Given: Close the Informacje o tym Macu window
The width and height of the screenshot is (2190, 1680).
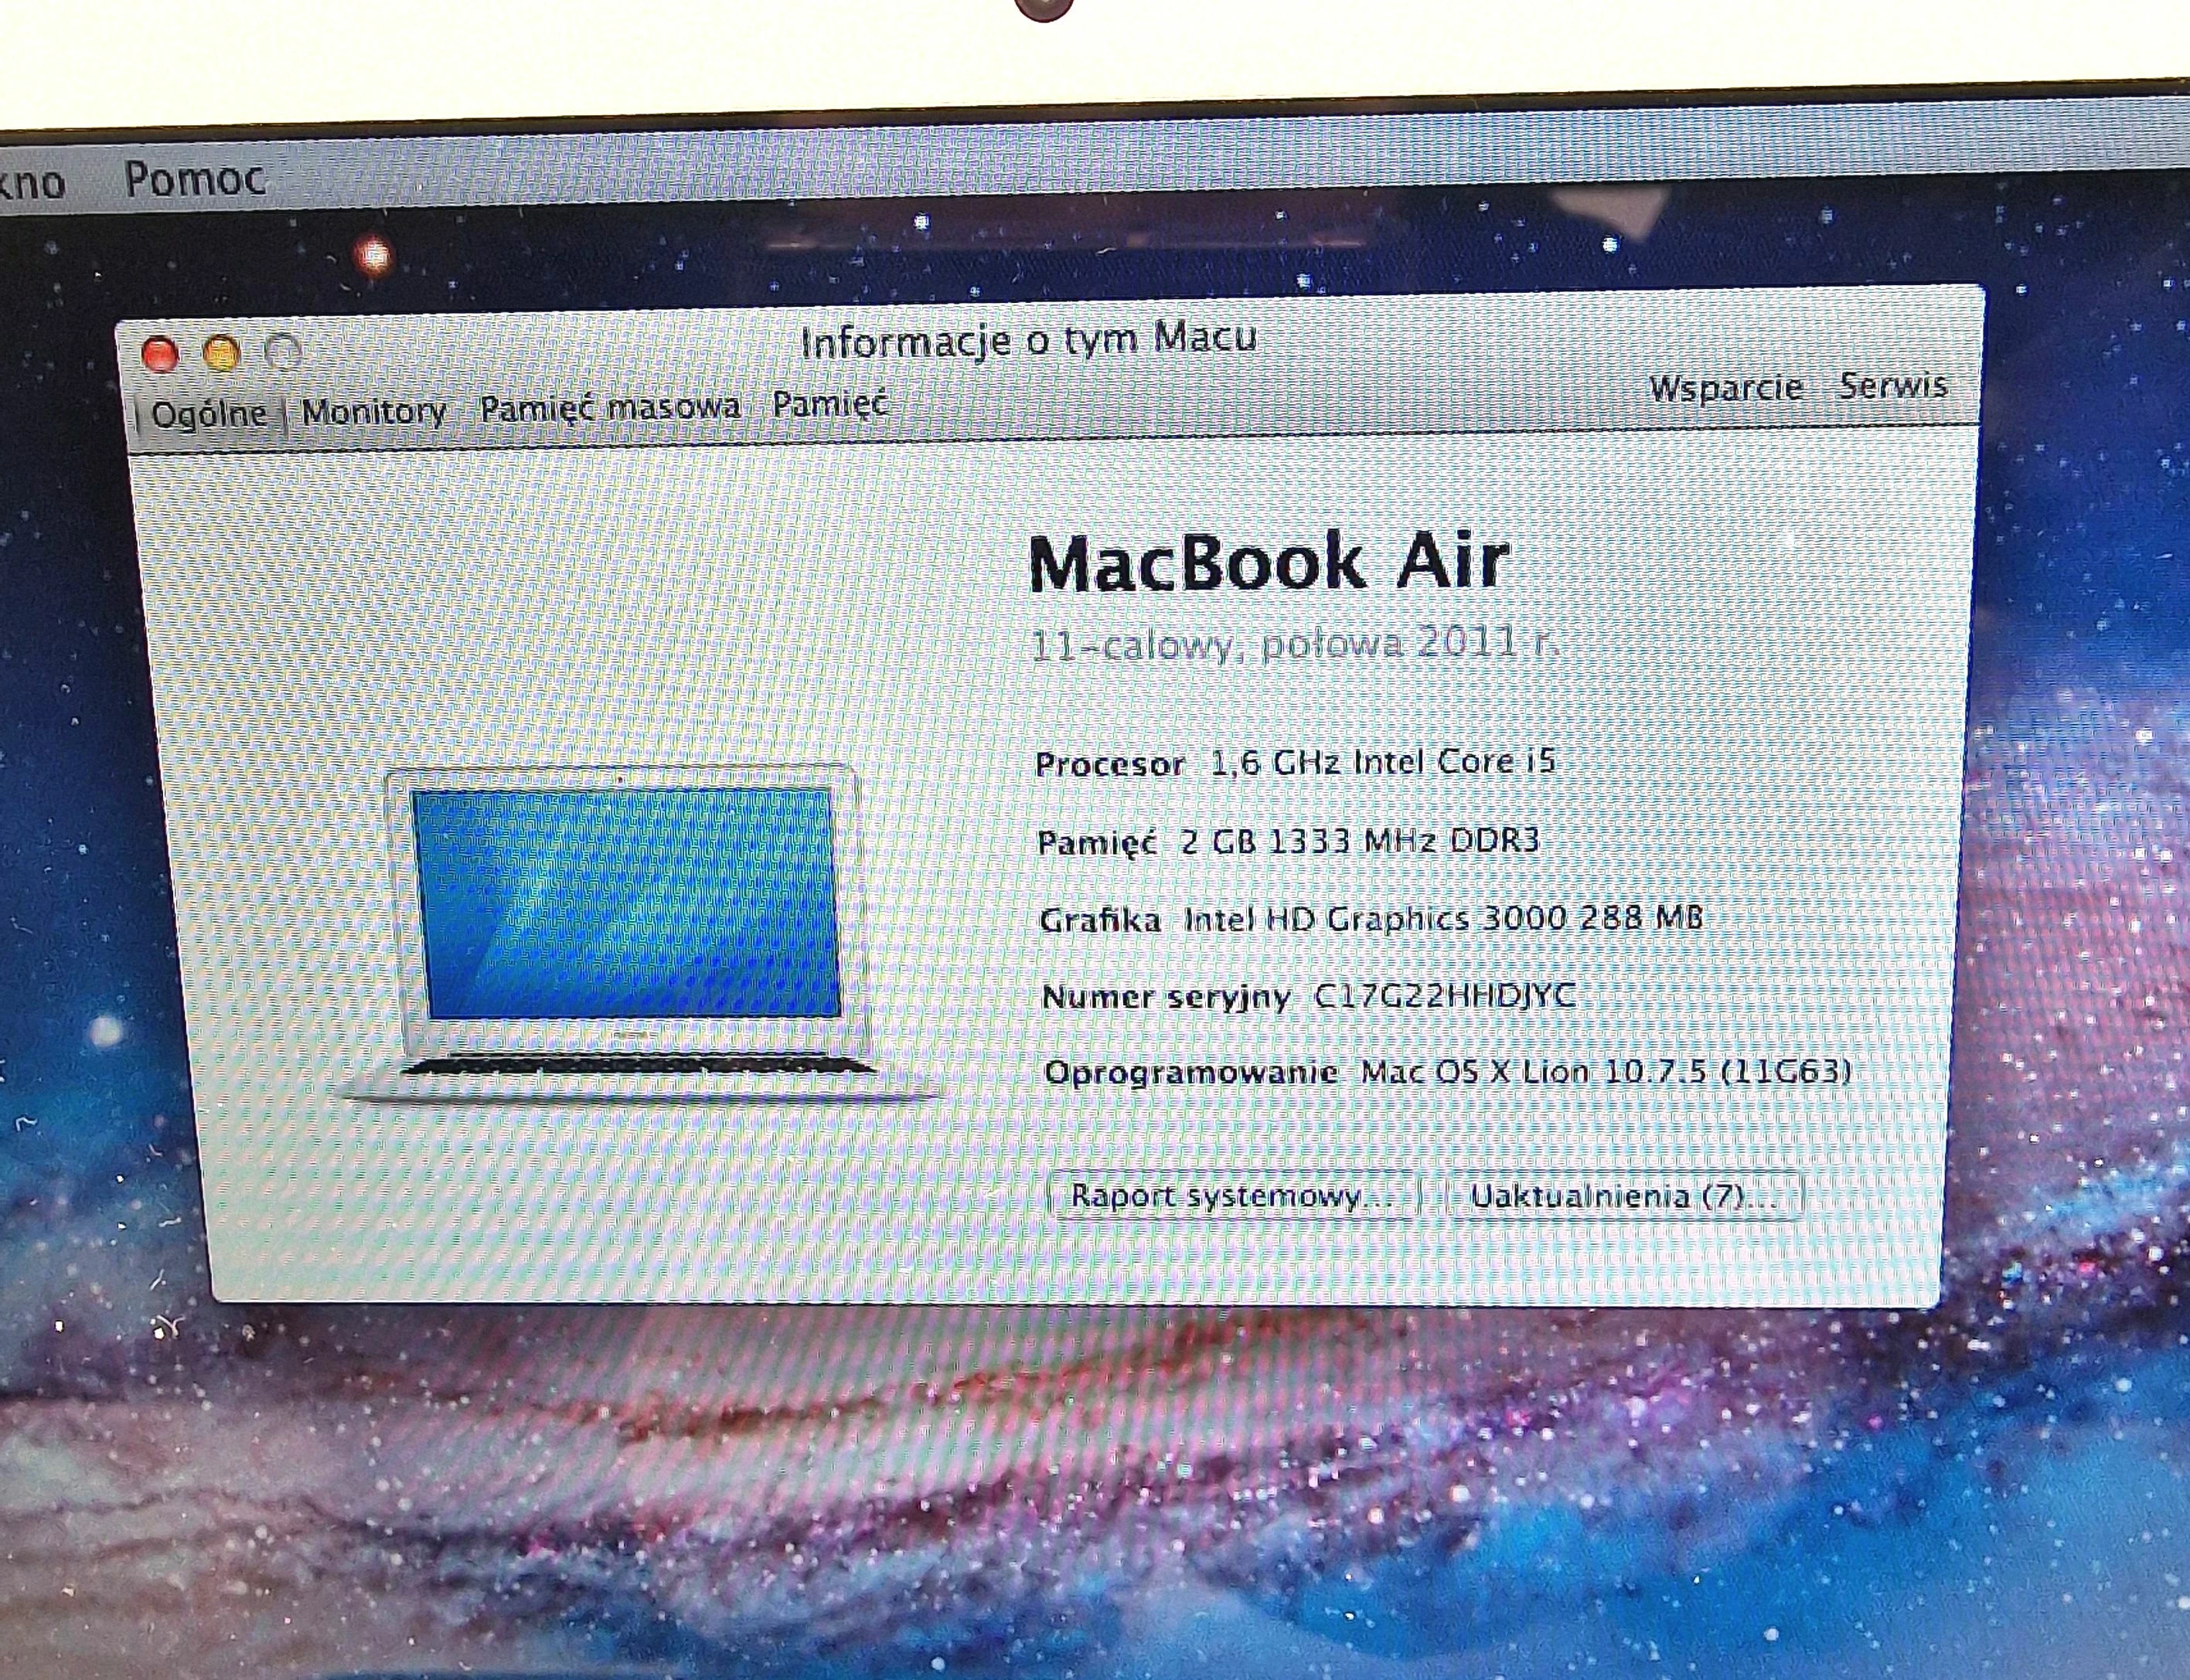Looking at the screenshot, I should tap(160, 354).
